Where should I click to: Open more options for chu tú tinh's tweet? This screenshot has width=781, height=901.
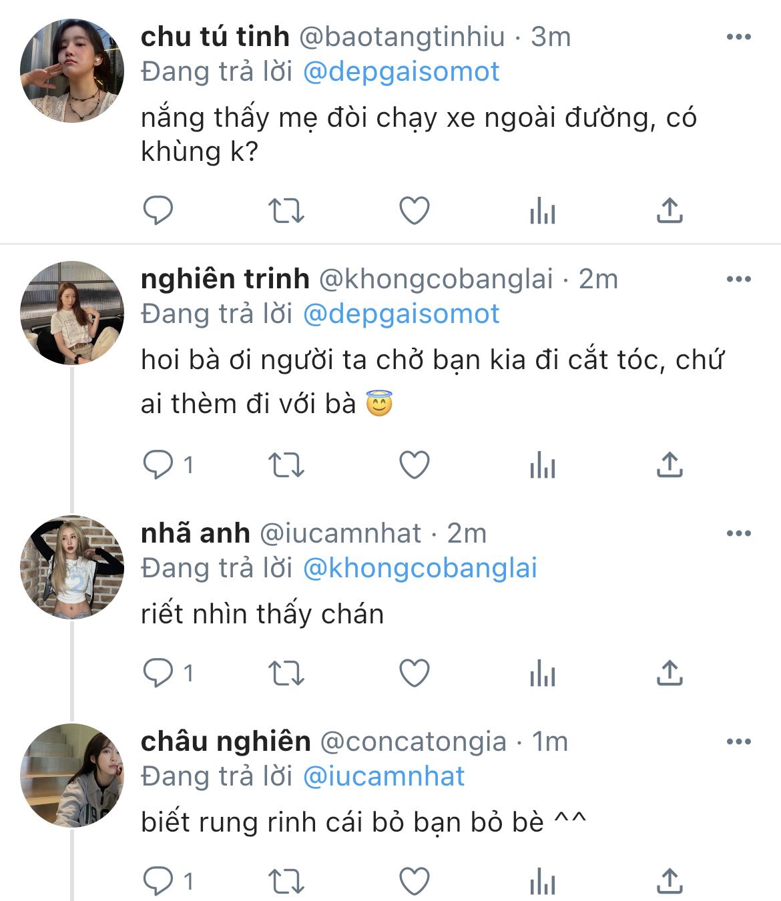pos(738,37)
